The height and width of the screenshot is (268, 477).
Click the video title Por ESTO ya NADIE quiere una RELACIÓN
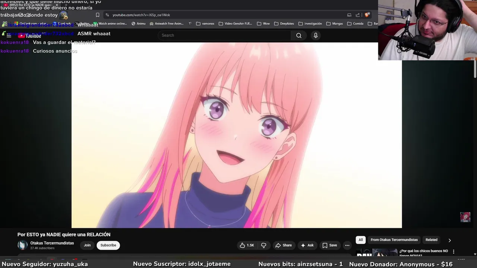point(64,234)
